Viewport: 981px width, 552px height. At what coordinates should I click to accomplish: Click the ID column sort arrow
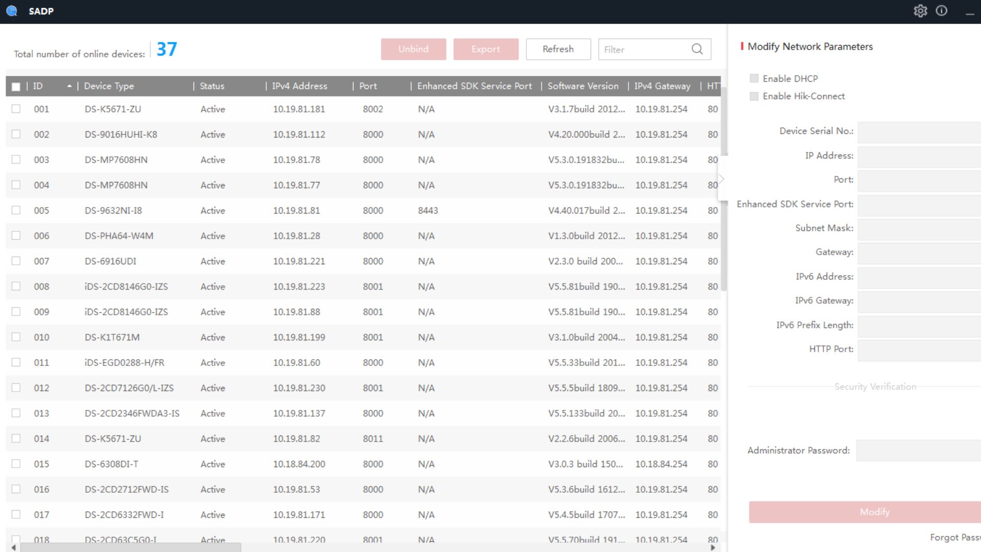(69, 86)
